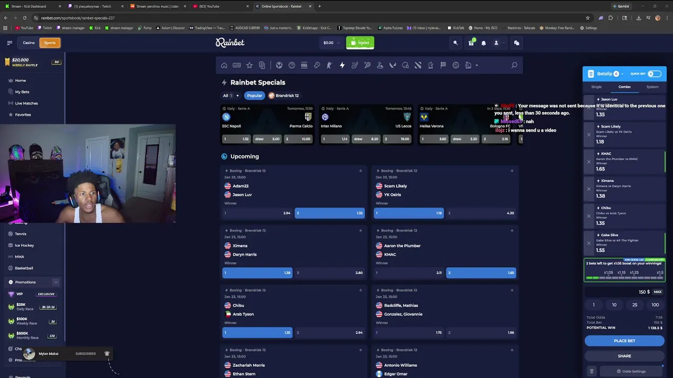This screenshot has height=378, width=673.
Task: Open the sportsbook home icon
Action: [224, 65]
